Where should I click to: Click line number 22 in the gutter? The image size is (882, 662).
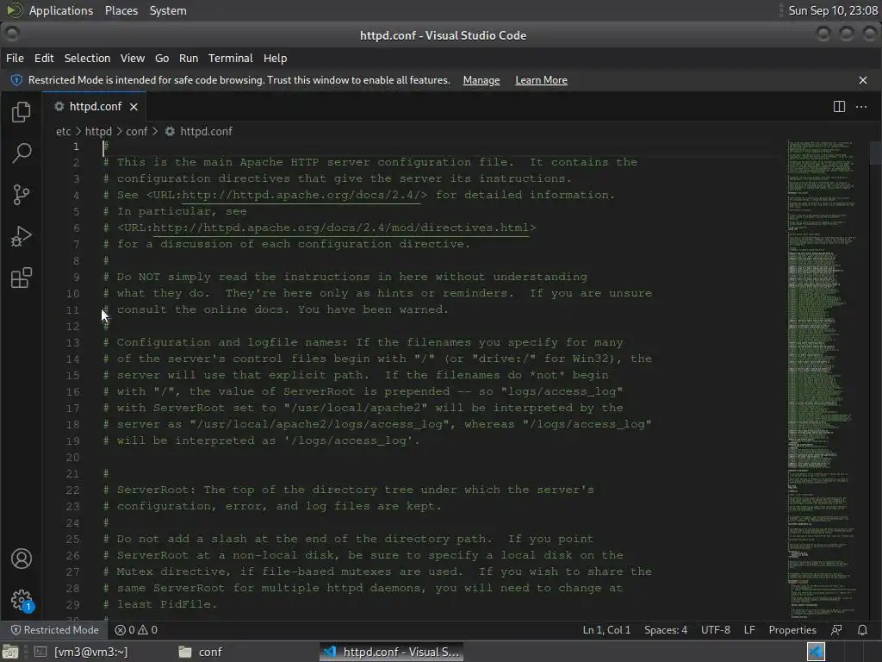click(72, 490)
